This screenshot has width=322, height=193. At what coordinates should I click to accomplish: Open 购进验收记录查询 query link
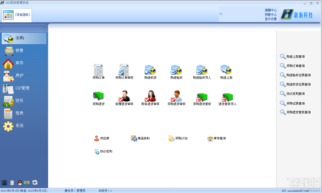295,75
